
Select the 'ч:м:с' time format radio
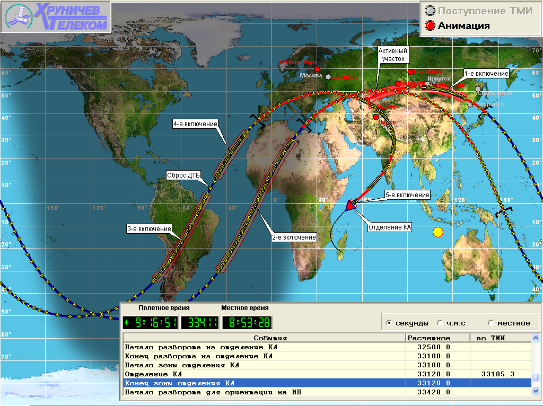click(440, 323)
